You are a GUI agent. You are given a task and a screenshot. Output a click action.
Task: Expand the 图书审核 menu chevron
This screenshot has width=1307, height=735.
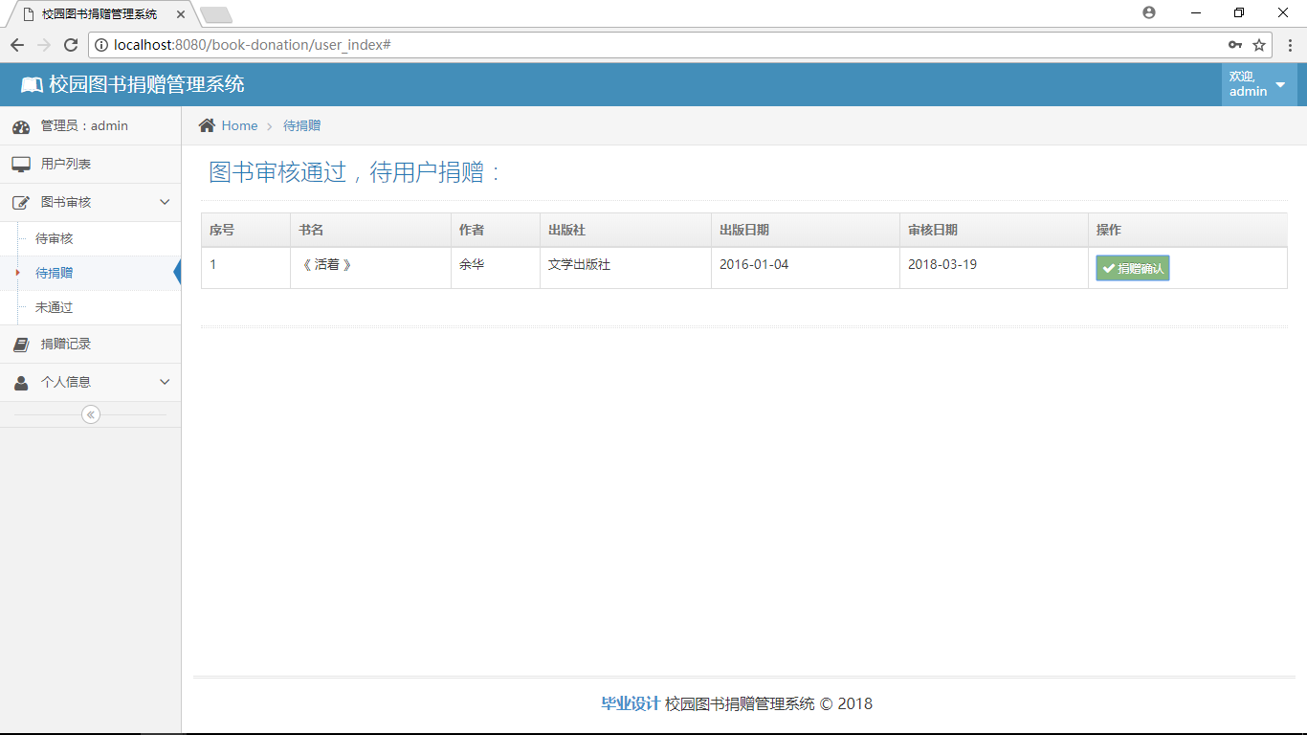pos(165,203)
